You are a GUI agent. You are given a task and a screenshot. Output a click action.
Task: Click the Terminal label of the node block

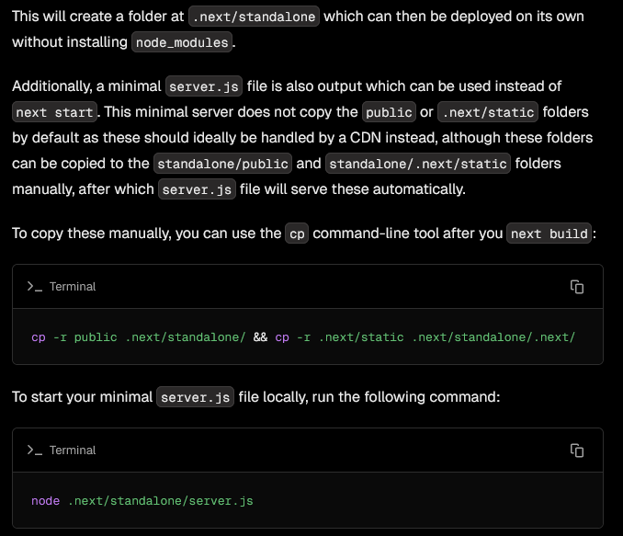[73, 450]
